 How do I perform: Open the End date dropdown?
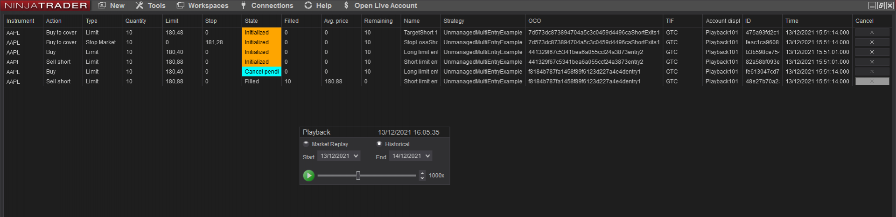click(x=411, y=156)
